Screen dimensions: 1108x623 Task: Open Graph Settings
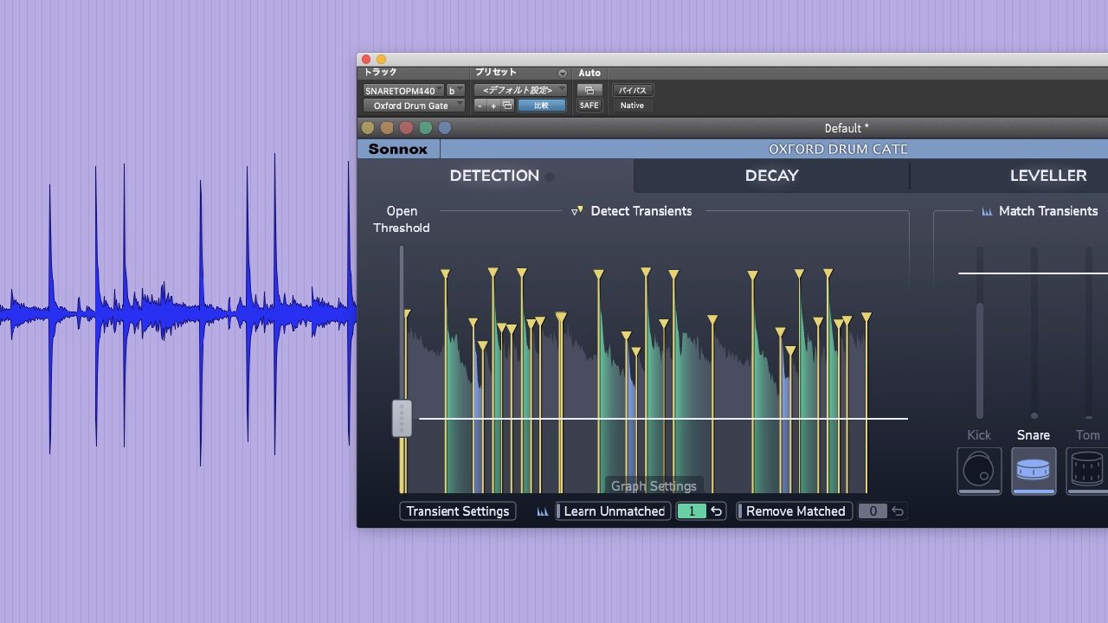654,486
